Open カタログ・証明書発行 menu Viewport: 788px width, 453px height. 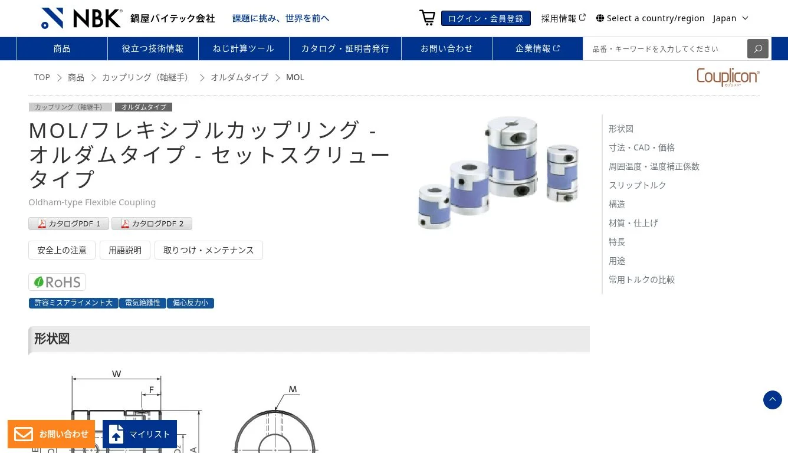345,48
